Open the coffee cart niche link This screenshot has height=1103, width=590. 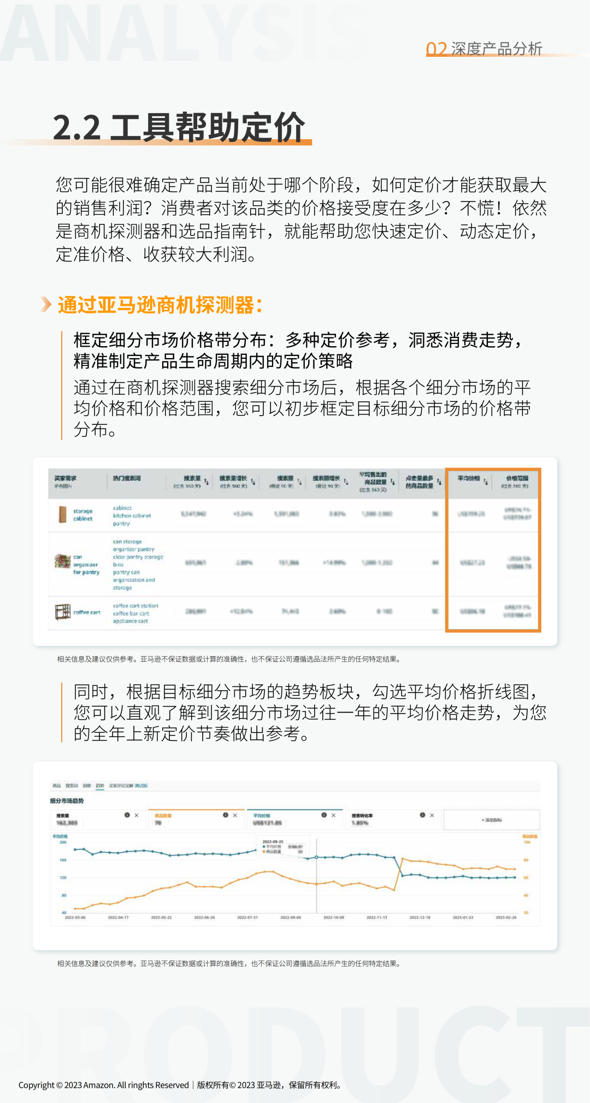(87, 612)
